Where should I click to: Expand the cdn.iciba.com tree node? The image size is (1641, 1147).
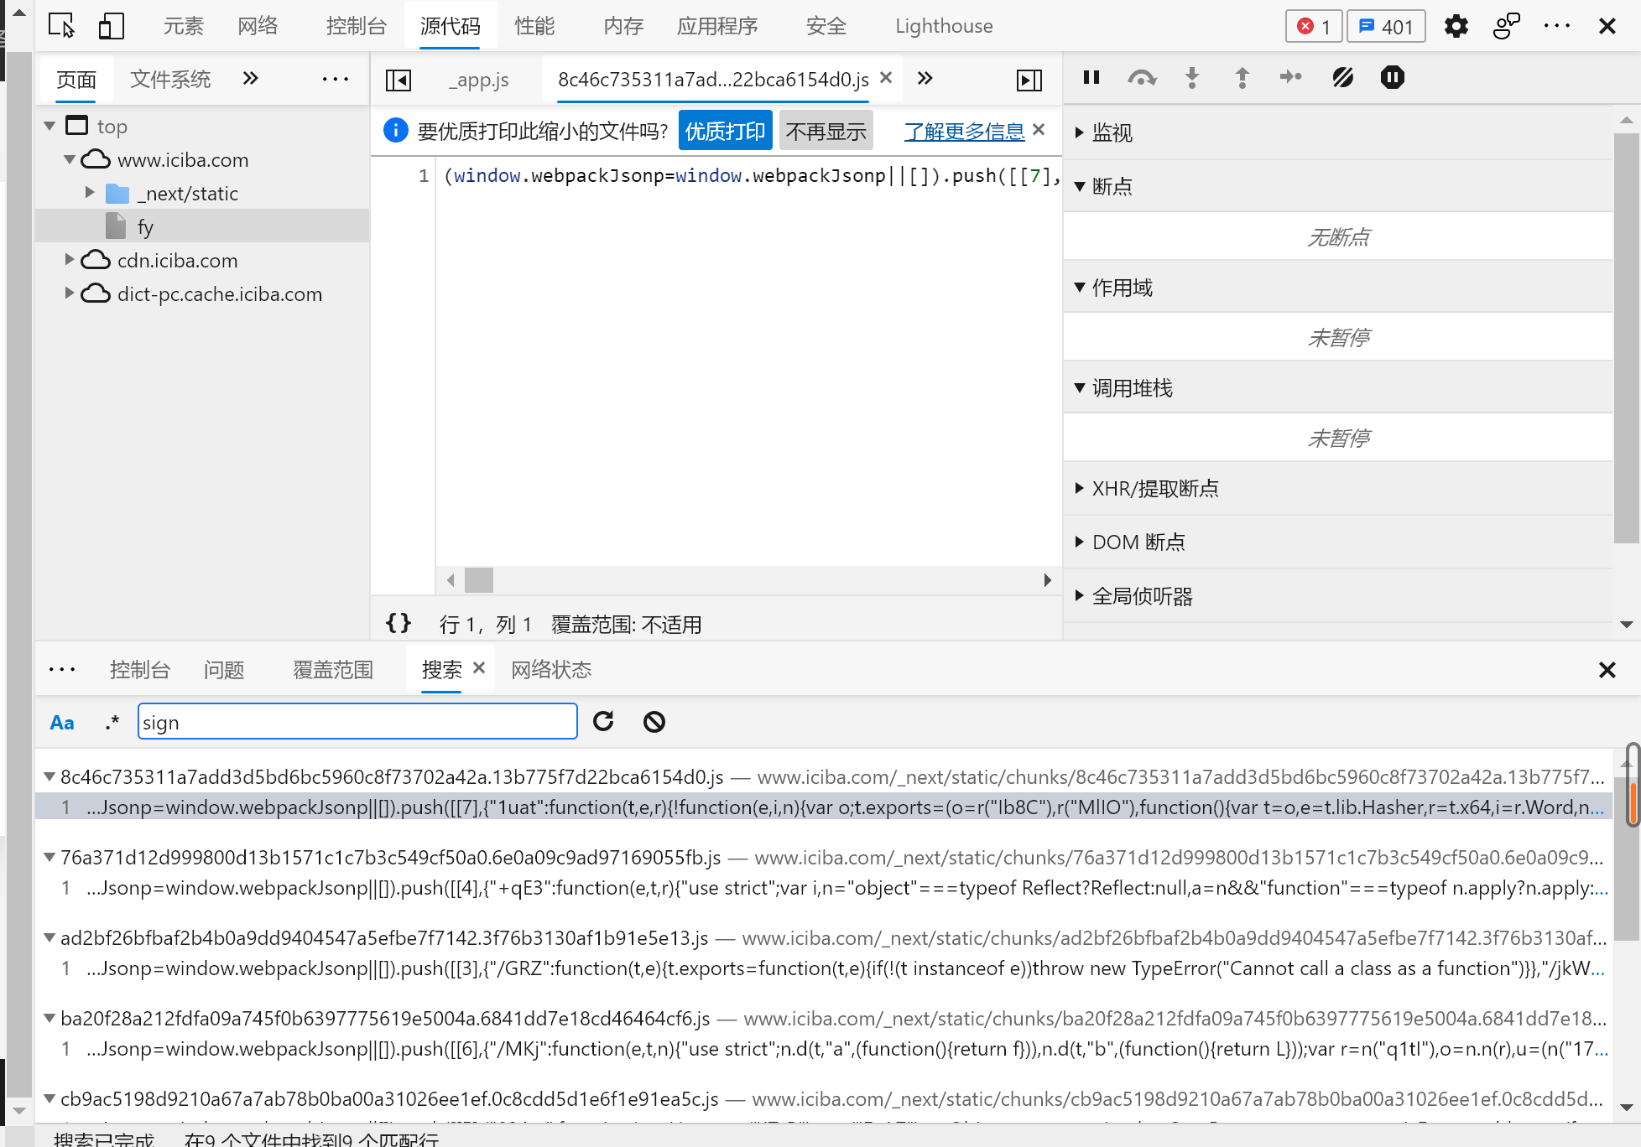(x=70, y=261)
